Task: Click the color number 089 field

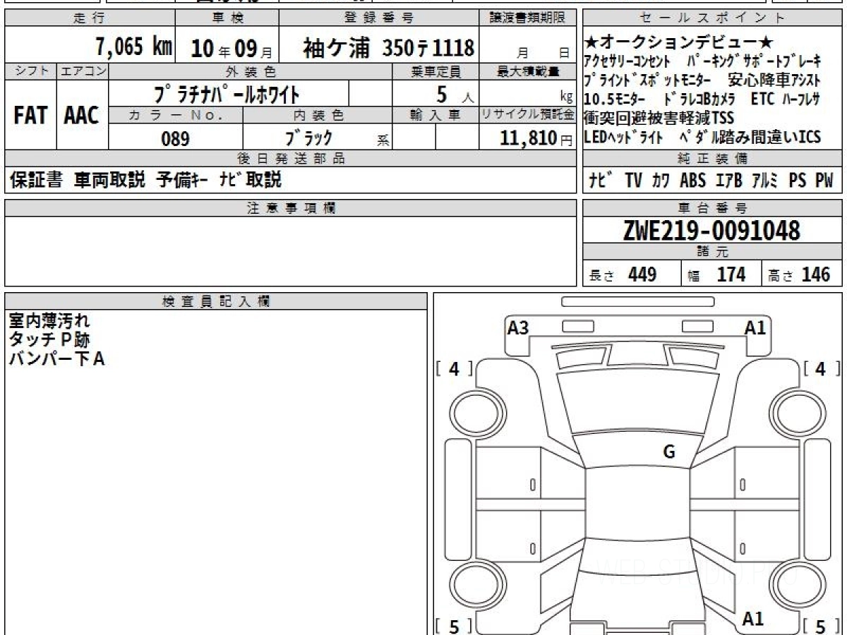Action: pyautogui.click(x=175, y=139)
